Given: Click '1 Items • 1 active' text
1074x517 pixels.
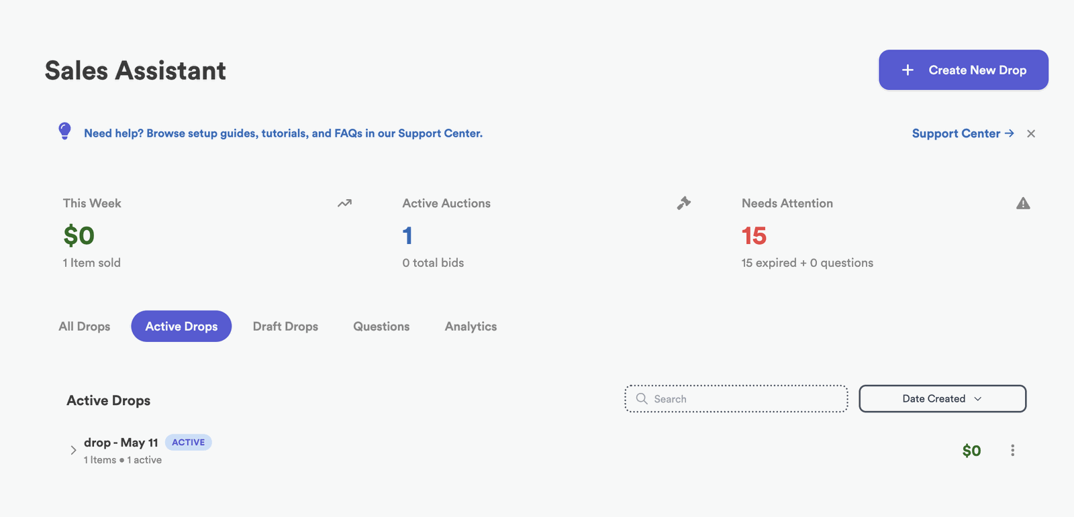Looking at the screenshot, I should click(123, 460).
